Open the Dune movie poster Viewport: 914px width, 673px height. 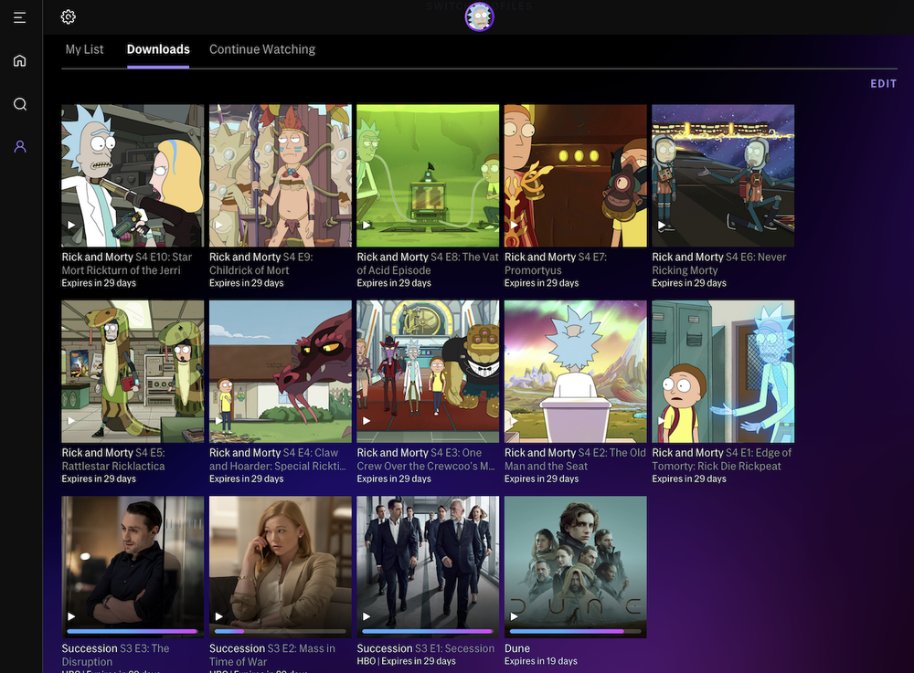tap(575, 567)
